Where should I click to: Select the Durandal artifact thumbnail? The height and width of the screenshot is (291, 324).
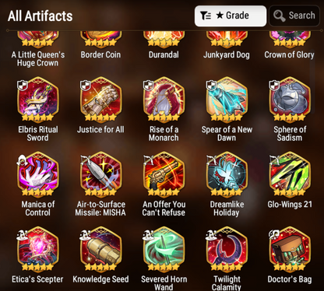[164, 40]
